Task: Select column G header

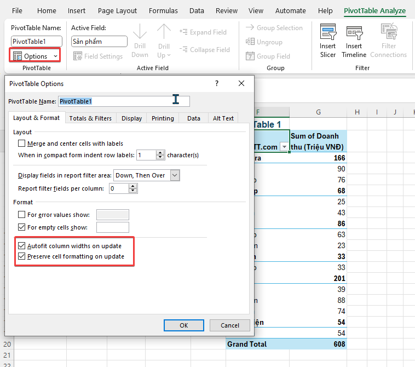Action: point(318,112)
